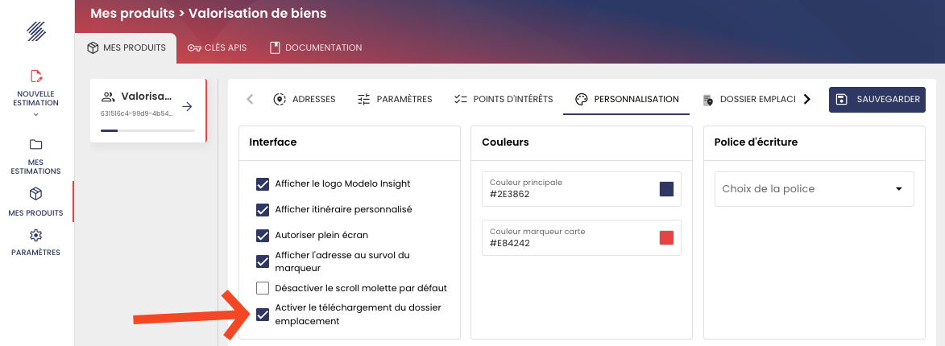Click the Couleurs panel heading
Image resolution: width=945 pixels, height=346 pixels.
(x=505, y=142)
